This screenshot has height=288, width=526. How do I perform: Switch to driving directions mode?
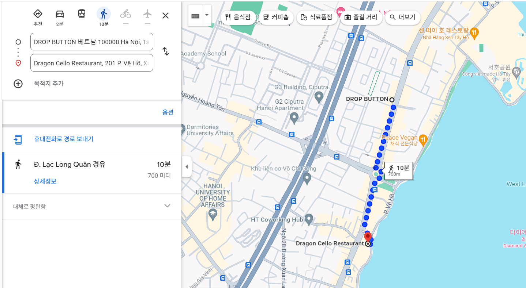60,14
